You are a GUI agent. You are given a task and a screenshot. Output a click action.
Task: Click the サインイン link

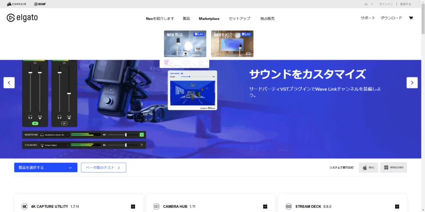click(x=386, y=4)
